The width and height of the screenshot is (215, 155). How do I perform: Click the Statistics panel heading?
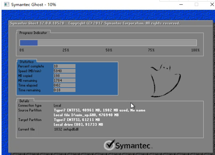point(26,62)
